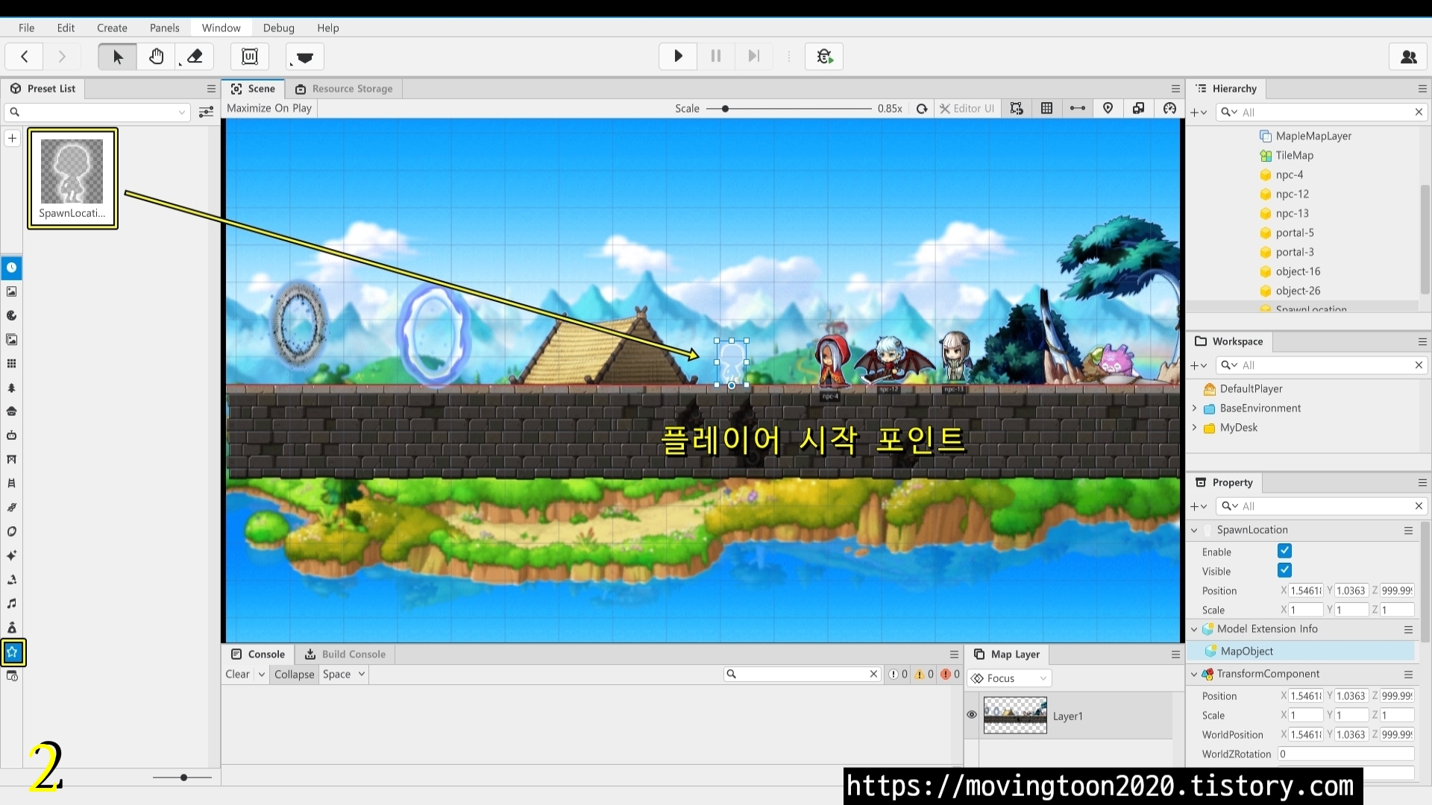Select the ladder preset category
Image resolution: width=1432 pixels, height=805 pixels.
12,483
